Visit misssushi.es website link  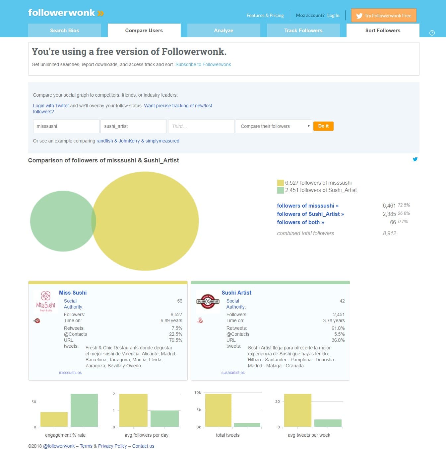click(70, 373)
